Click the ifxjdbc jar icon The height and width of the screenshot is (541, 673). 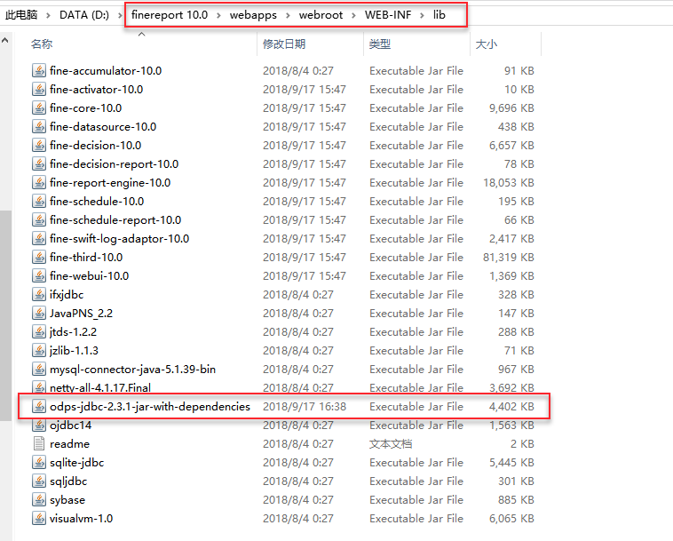[x=39, y=295]
